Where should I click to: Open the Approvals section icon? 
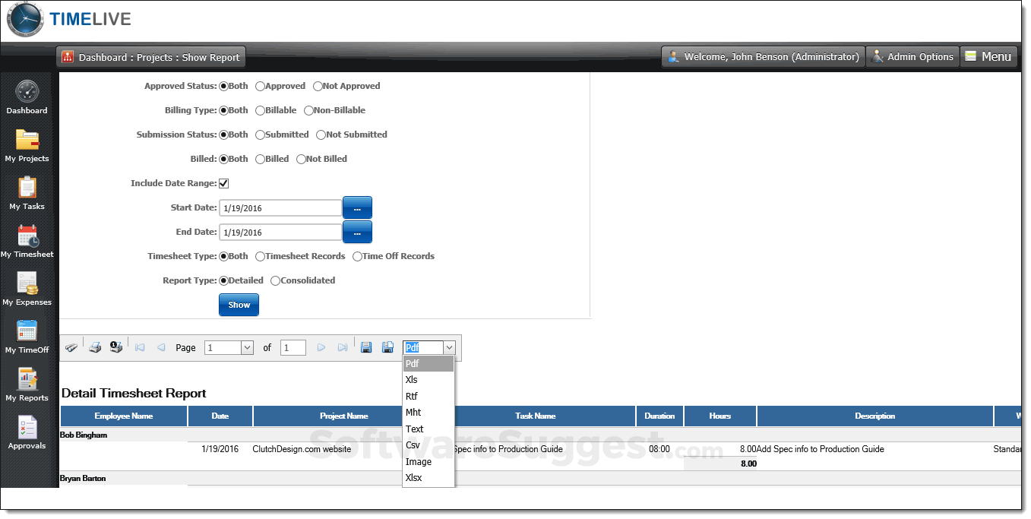point(27,432)
